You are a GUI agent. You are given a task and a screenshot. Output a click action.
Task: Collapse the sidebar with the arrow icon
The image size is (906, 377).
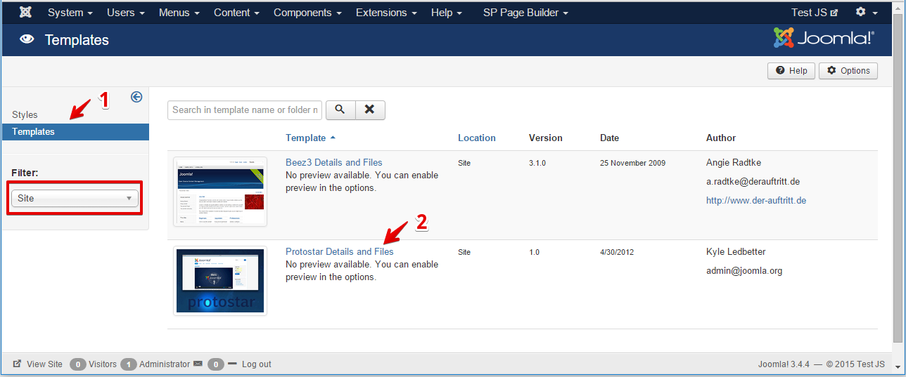tap(137, 97)
